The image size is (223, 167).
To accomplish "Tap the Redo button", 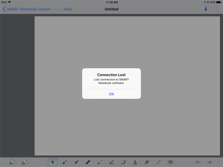I will (x=68, y=9).
